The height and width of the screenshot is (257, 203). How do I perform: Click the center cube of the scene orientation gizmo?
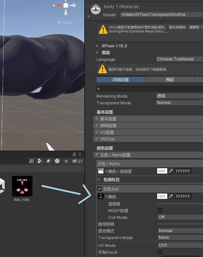[66, 5]
